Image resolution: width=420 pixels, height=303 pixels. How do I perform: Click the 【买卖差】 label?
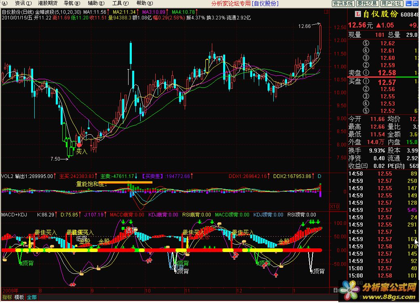[152, 176]
